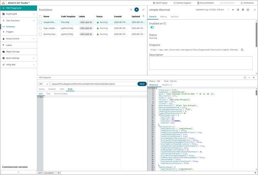Check the logic-simple function row checkbox
This screenshot has width=258, height=175.
pos(41,28)
